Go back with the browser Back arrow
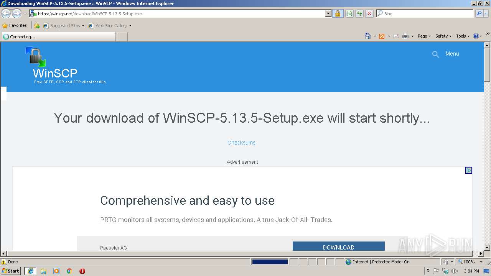Image resolution: width=491 pixels, height=276 pixels. 6,14
